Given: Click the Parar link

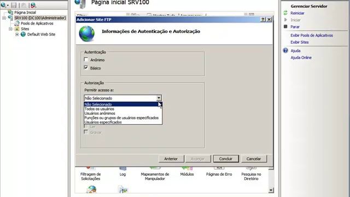Looking at the screenshot, I should click(295, 27).
